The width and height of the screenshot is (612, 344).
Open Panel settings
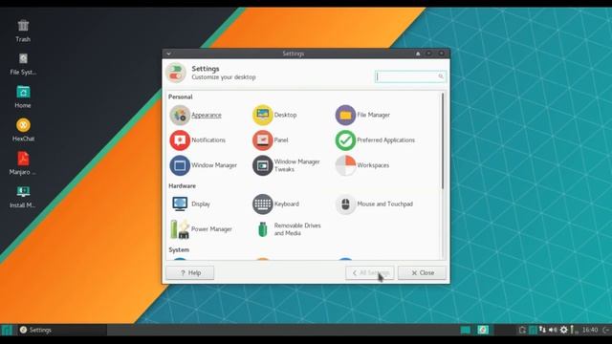click(271, 140)
